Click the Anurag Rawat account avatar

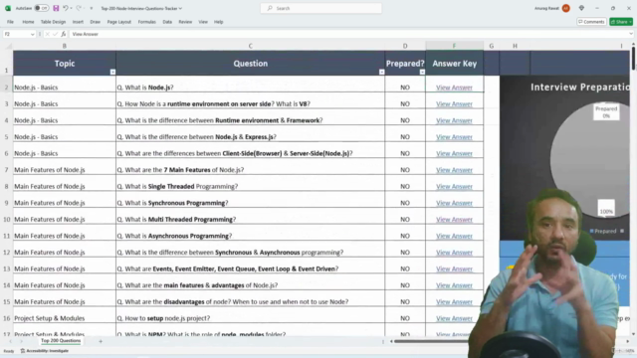(x=566, y=8)
